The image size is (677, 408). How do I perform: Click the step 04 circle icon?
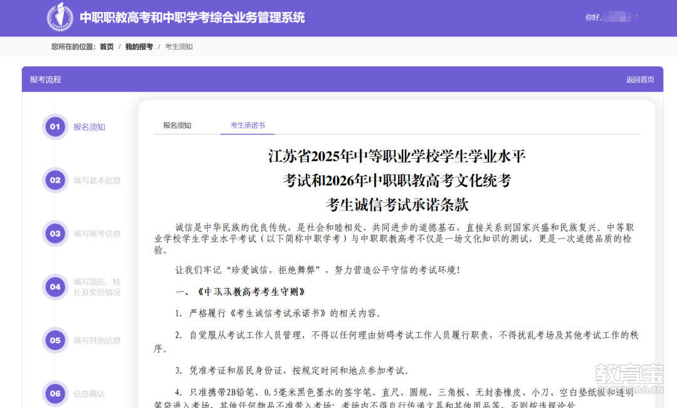(55, 287)
